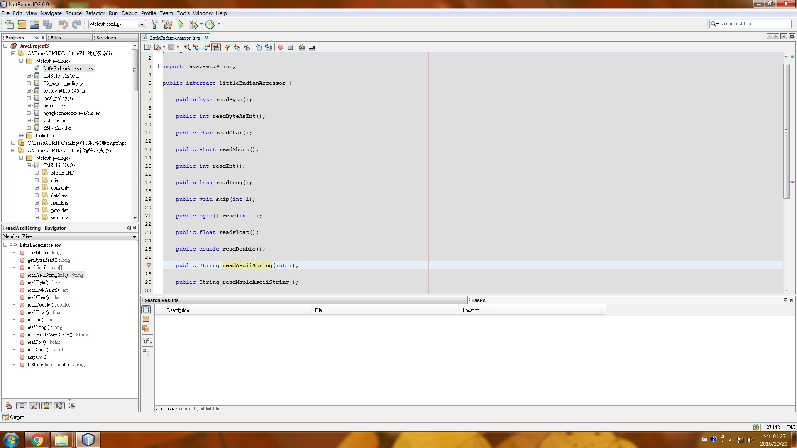Run the main project with green arrow
The width and height of the screenshot is (797, 448).
[181, 24]
